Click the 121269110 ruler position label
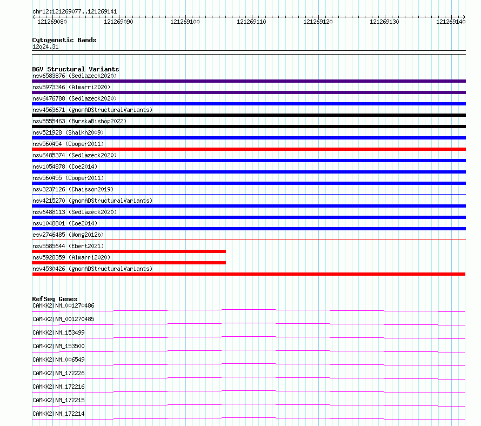Viewport: 481px width, 426px height. 251,22
